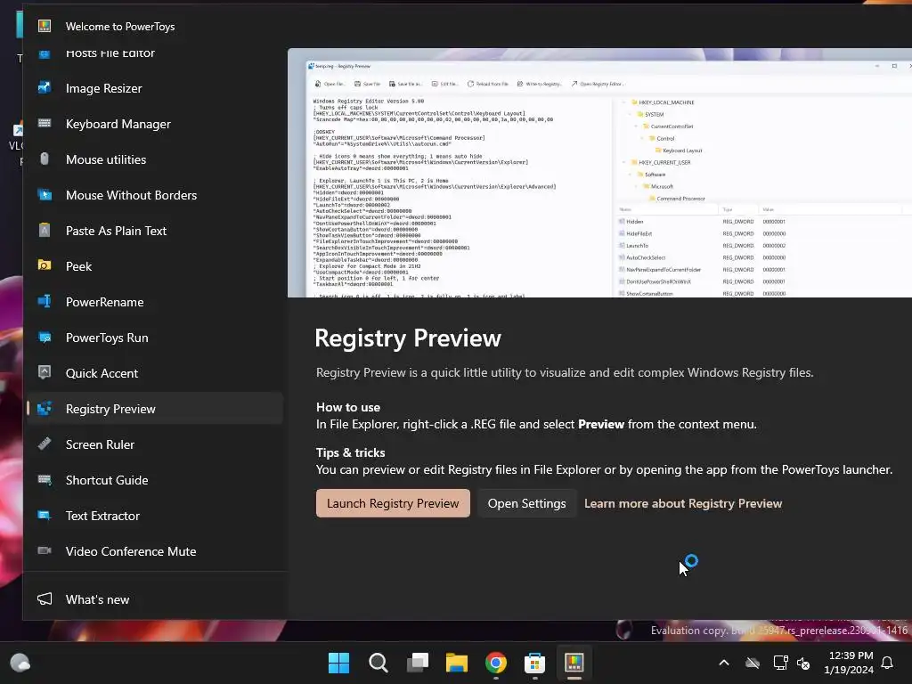The image size is (912, 684).
Task: Open Microsoft Store from the taskbar
Action: [534, 663]
